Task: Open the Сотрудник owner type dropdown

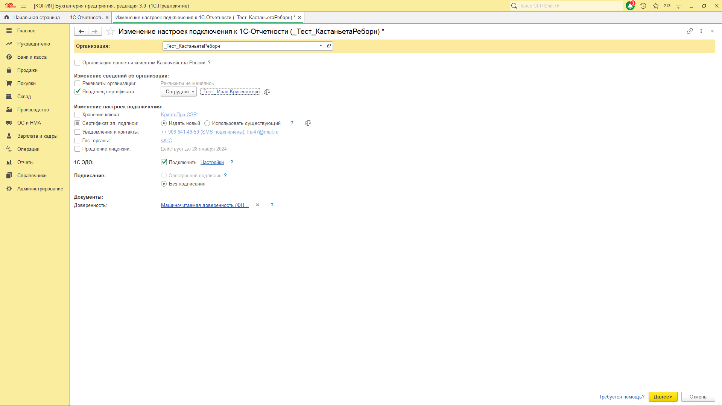Action: 179,92
